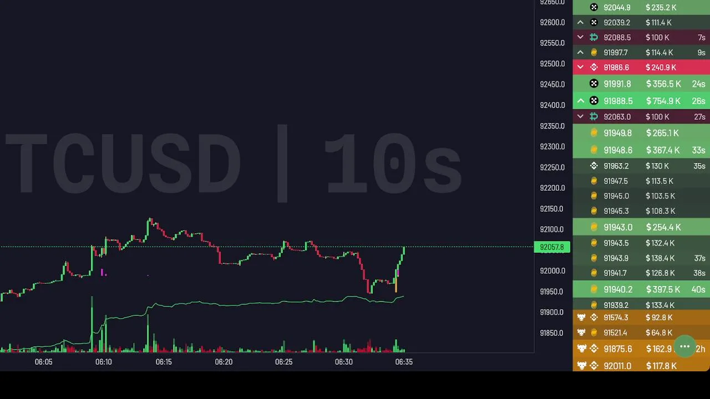Click the trade amount $138.4 K
This screenshot has height=399, width=710.
660,258
